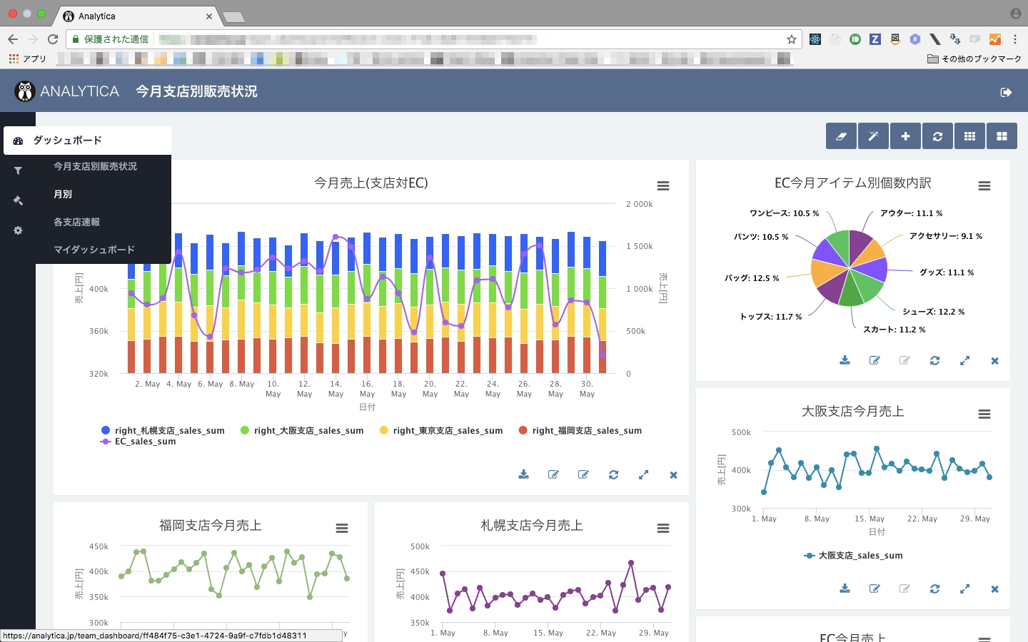This screenshot has height=642, width=1028.
Task: Select the eraser tool in the toolbar
Action: [x=840, y=136]
